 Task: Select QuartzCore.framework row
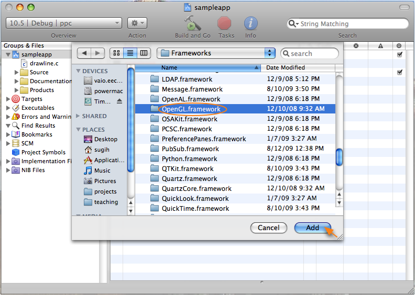tap(235, 189)
